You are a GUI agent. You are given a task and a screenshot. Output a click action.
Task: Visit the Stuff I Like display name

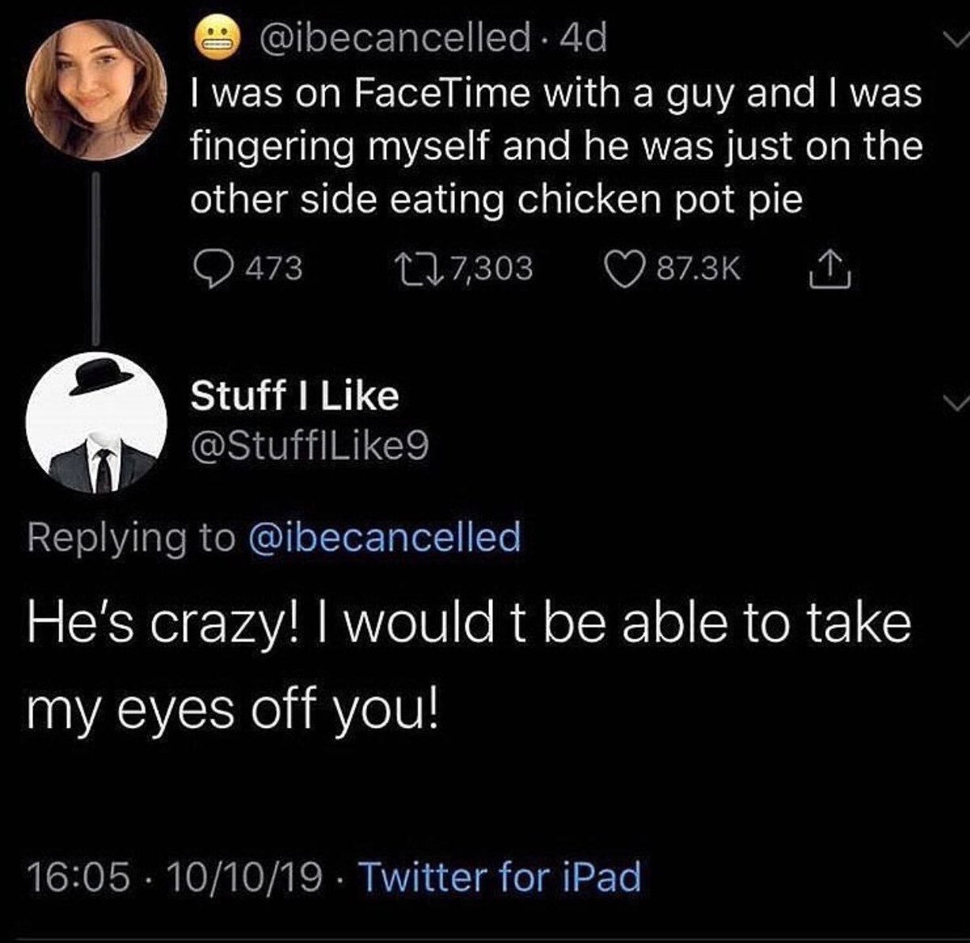(294, 396)
